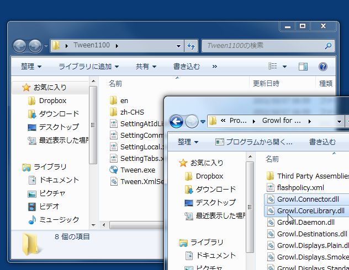Viewport: 349px width, 270px height.
Task: Sort by 更新日時 column header
Action: pos(266,84)
